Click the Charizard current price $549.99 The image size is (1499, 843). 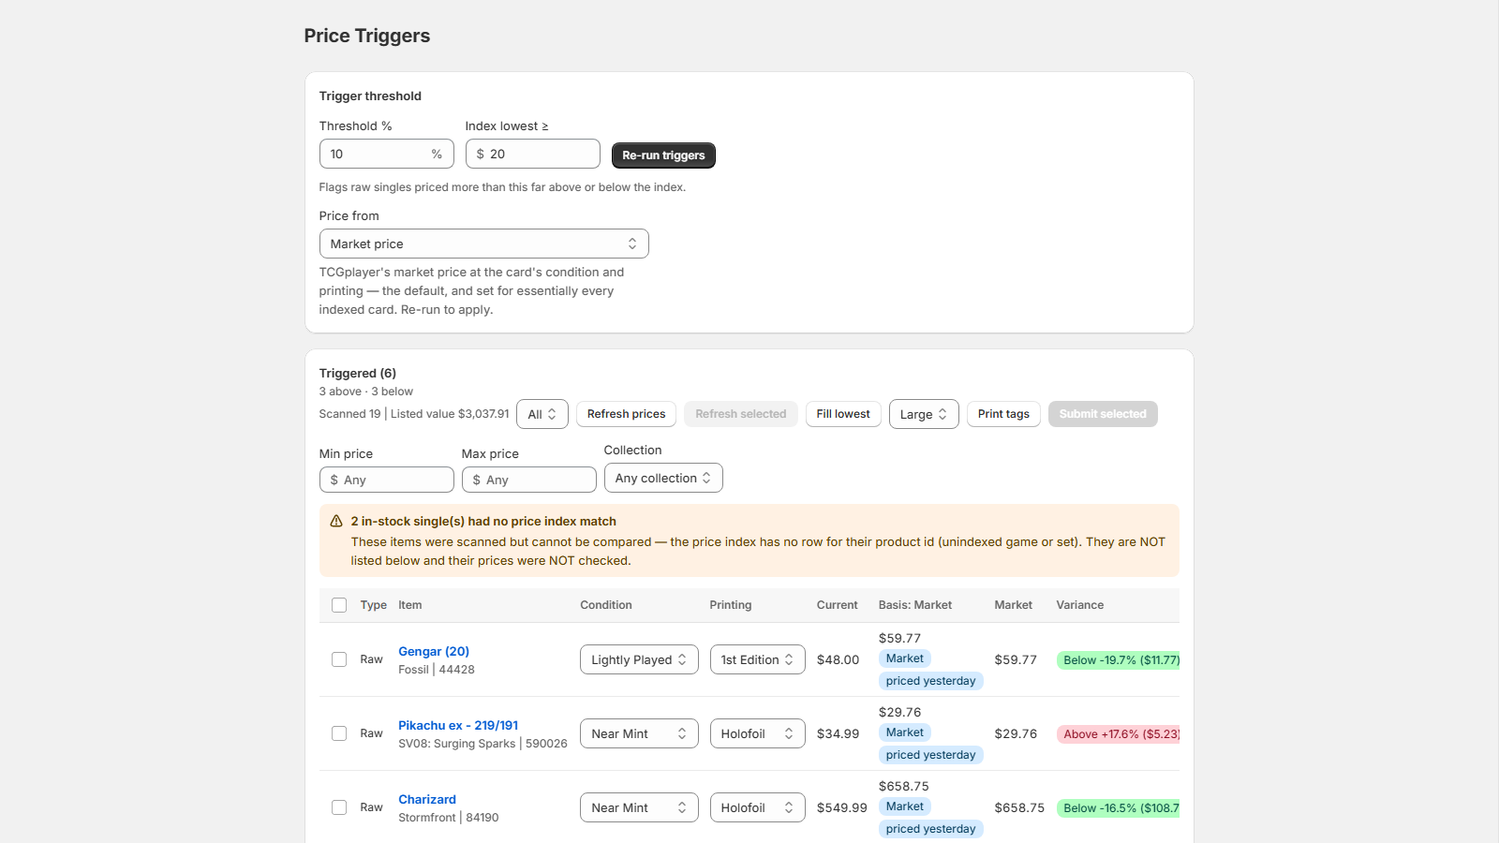841,807
